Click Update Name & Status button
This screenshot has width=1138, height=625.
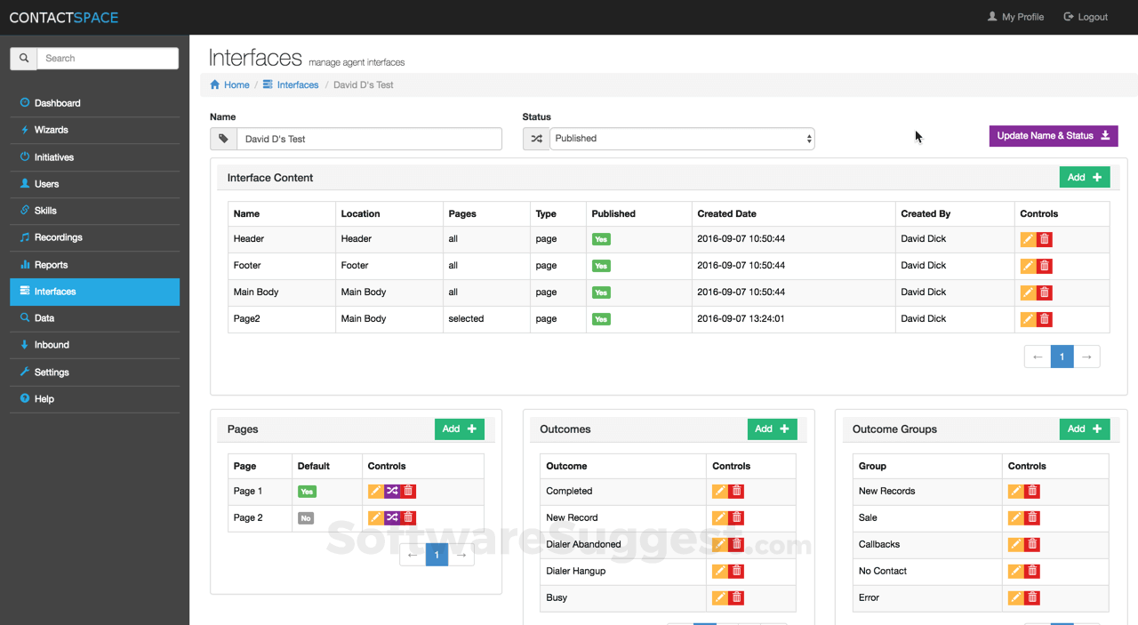click(x=1053, y=136)
